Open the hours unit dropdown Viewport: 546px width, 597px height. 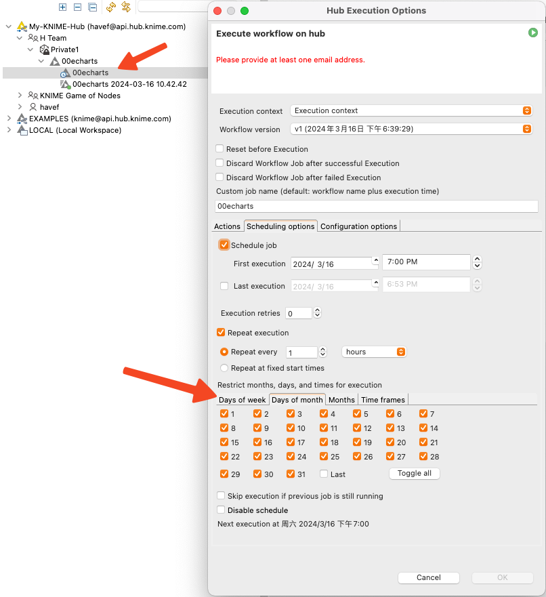tap(374, 352)
